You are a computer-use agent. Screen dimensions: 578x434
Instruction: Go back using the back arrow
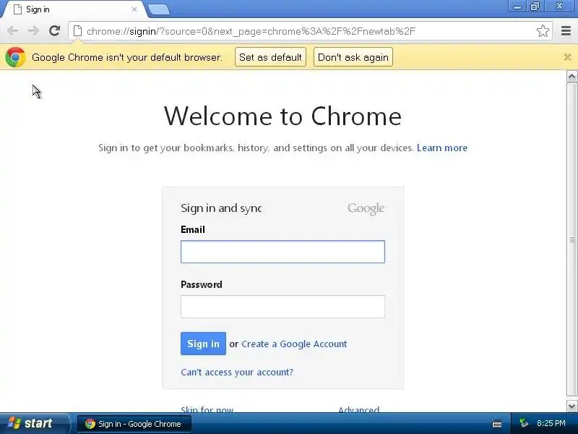(12, 30)
